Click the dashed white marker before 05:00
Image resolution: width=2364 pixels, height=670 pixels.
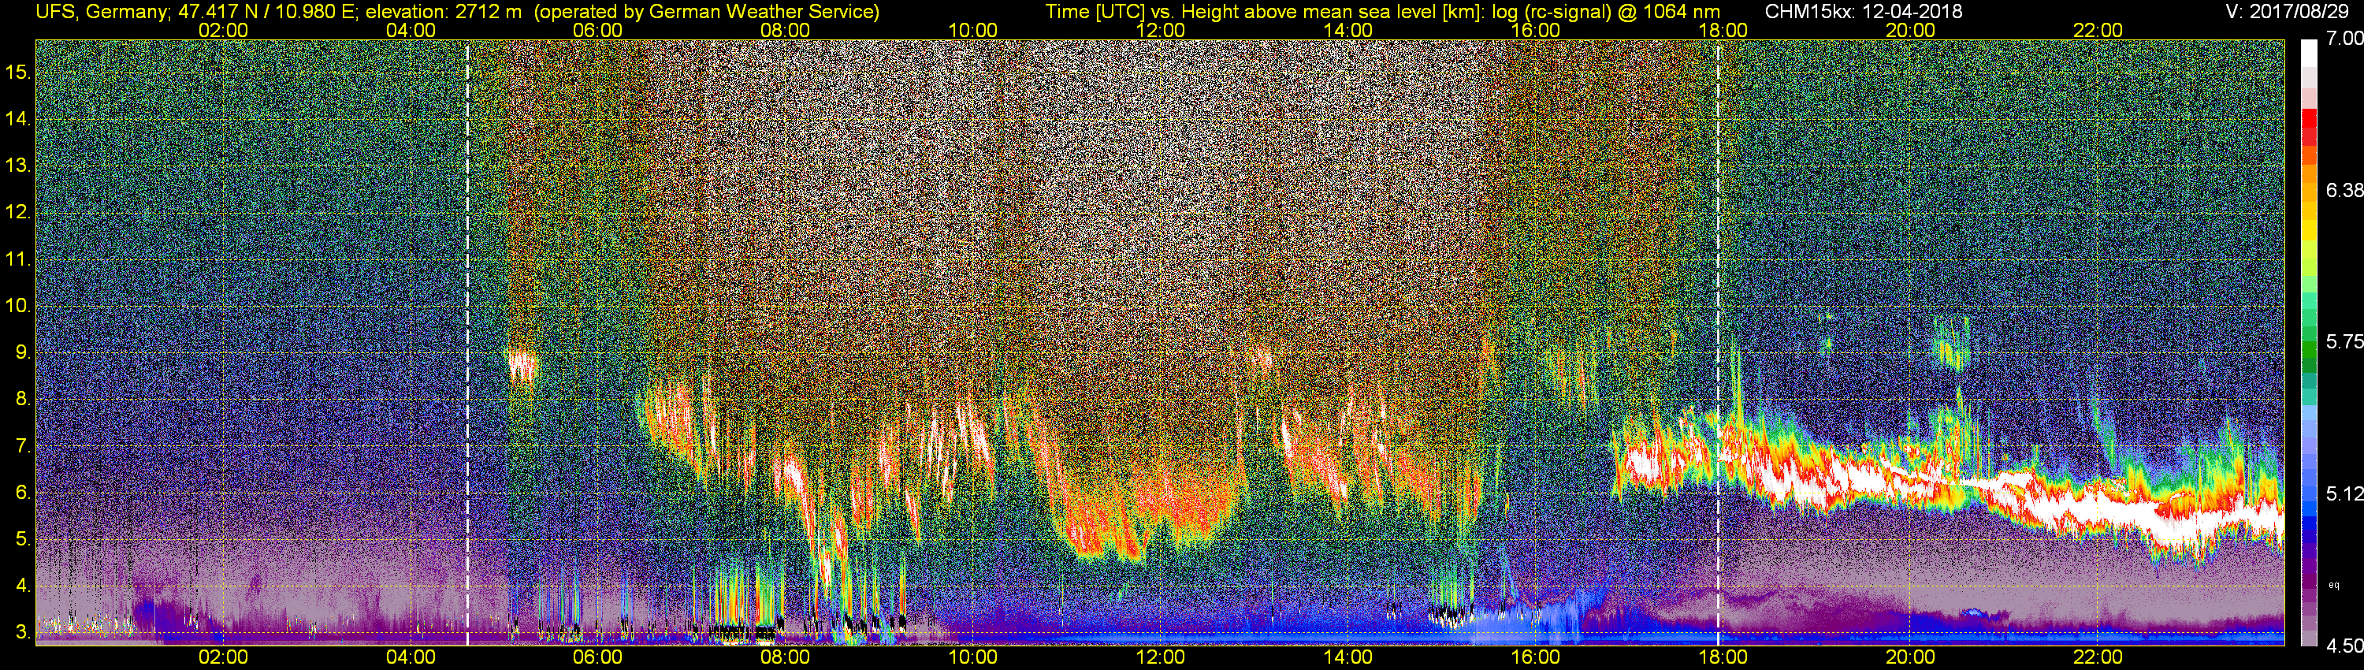[468, 341]
